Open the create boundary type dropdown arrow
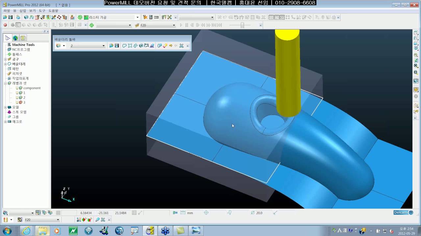Image resolution: width=421 pixels, height=236 pixels. [x=64, y=46]
